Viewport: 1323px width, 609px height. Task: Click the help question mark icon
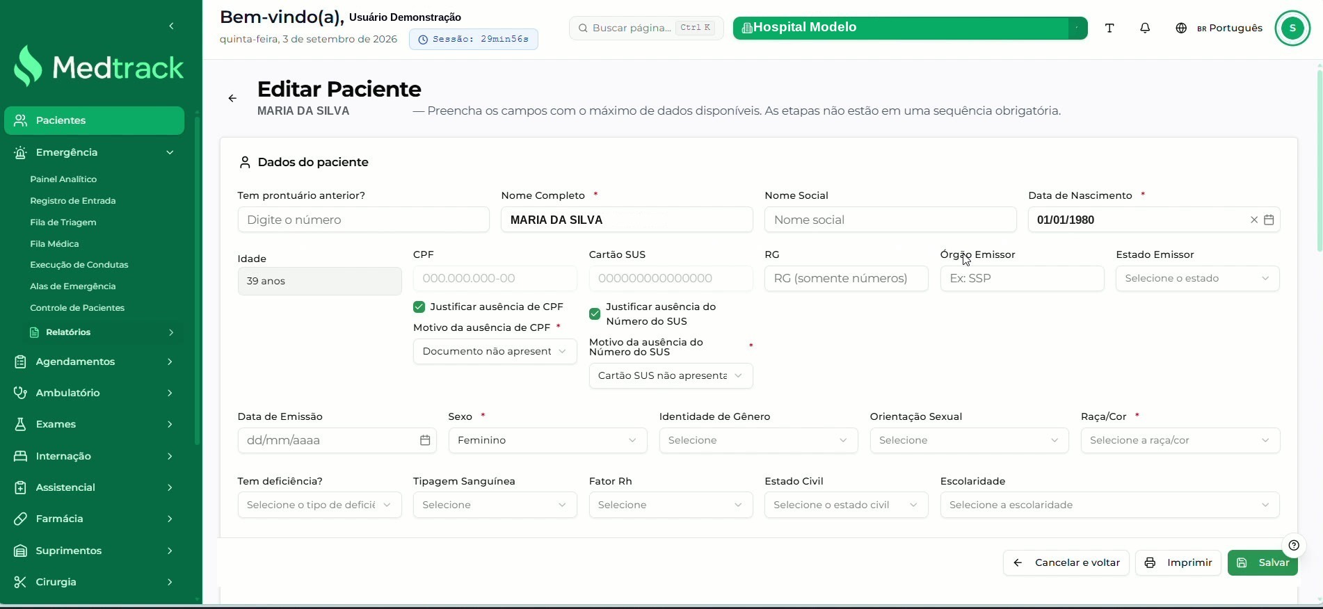pos(1294,545)
